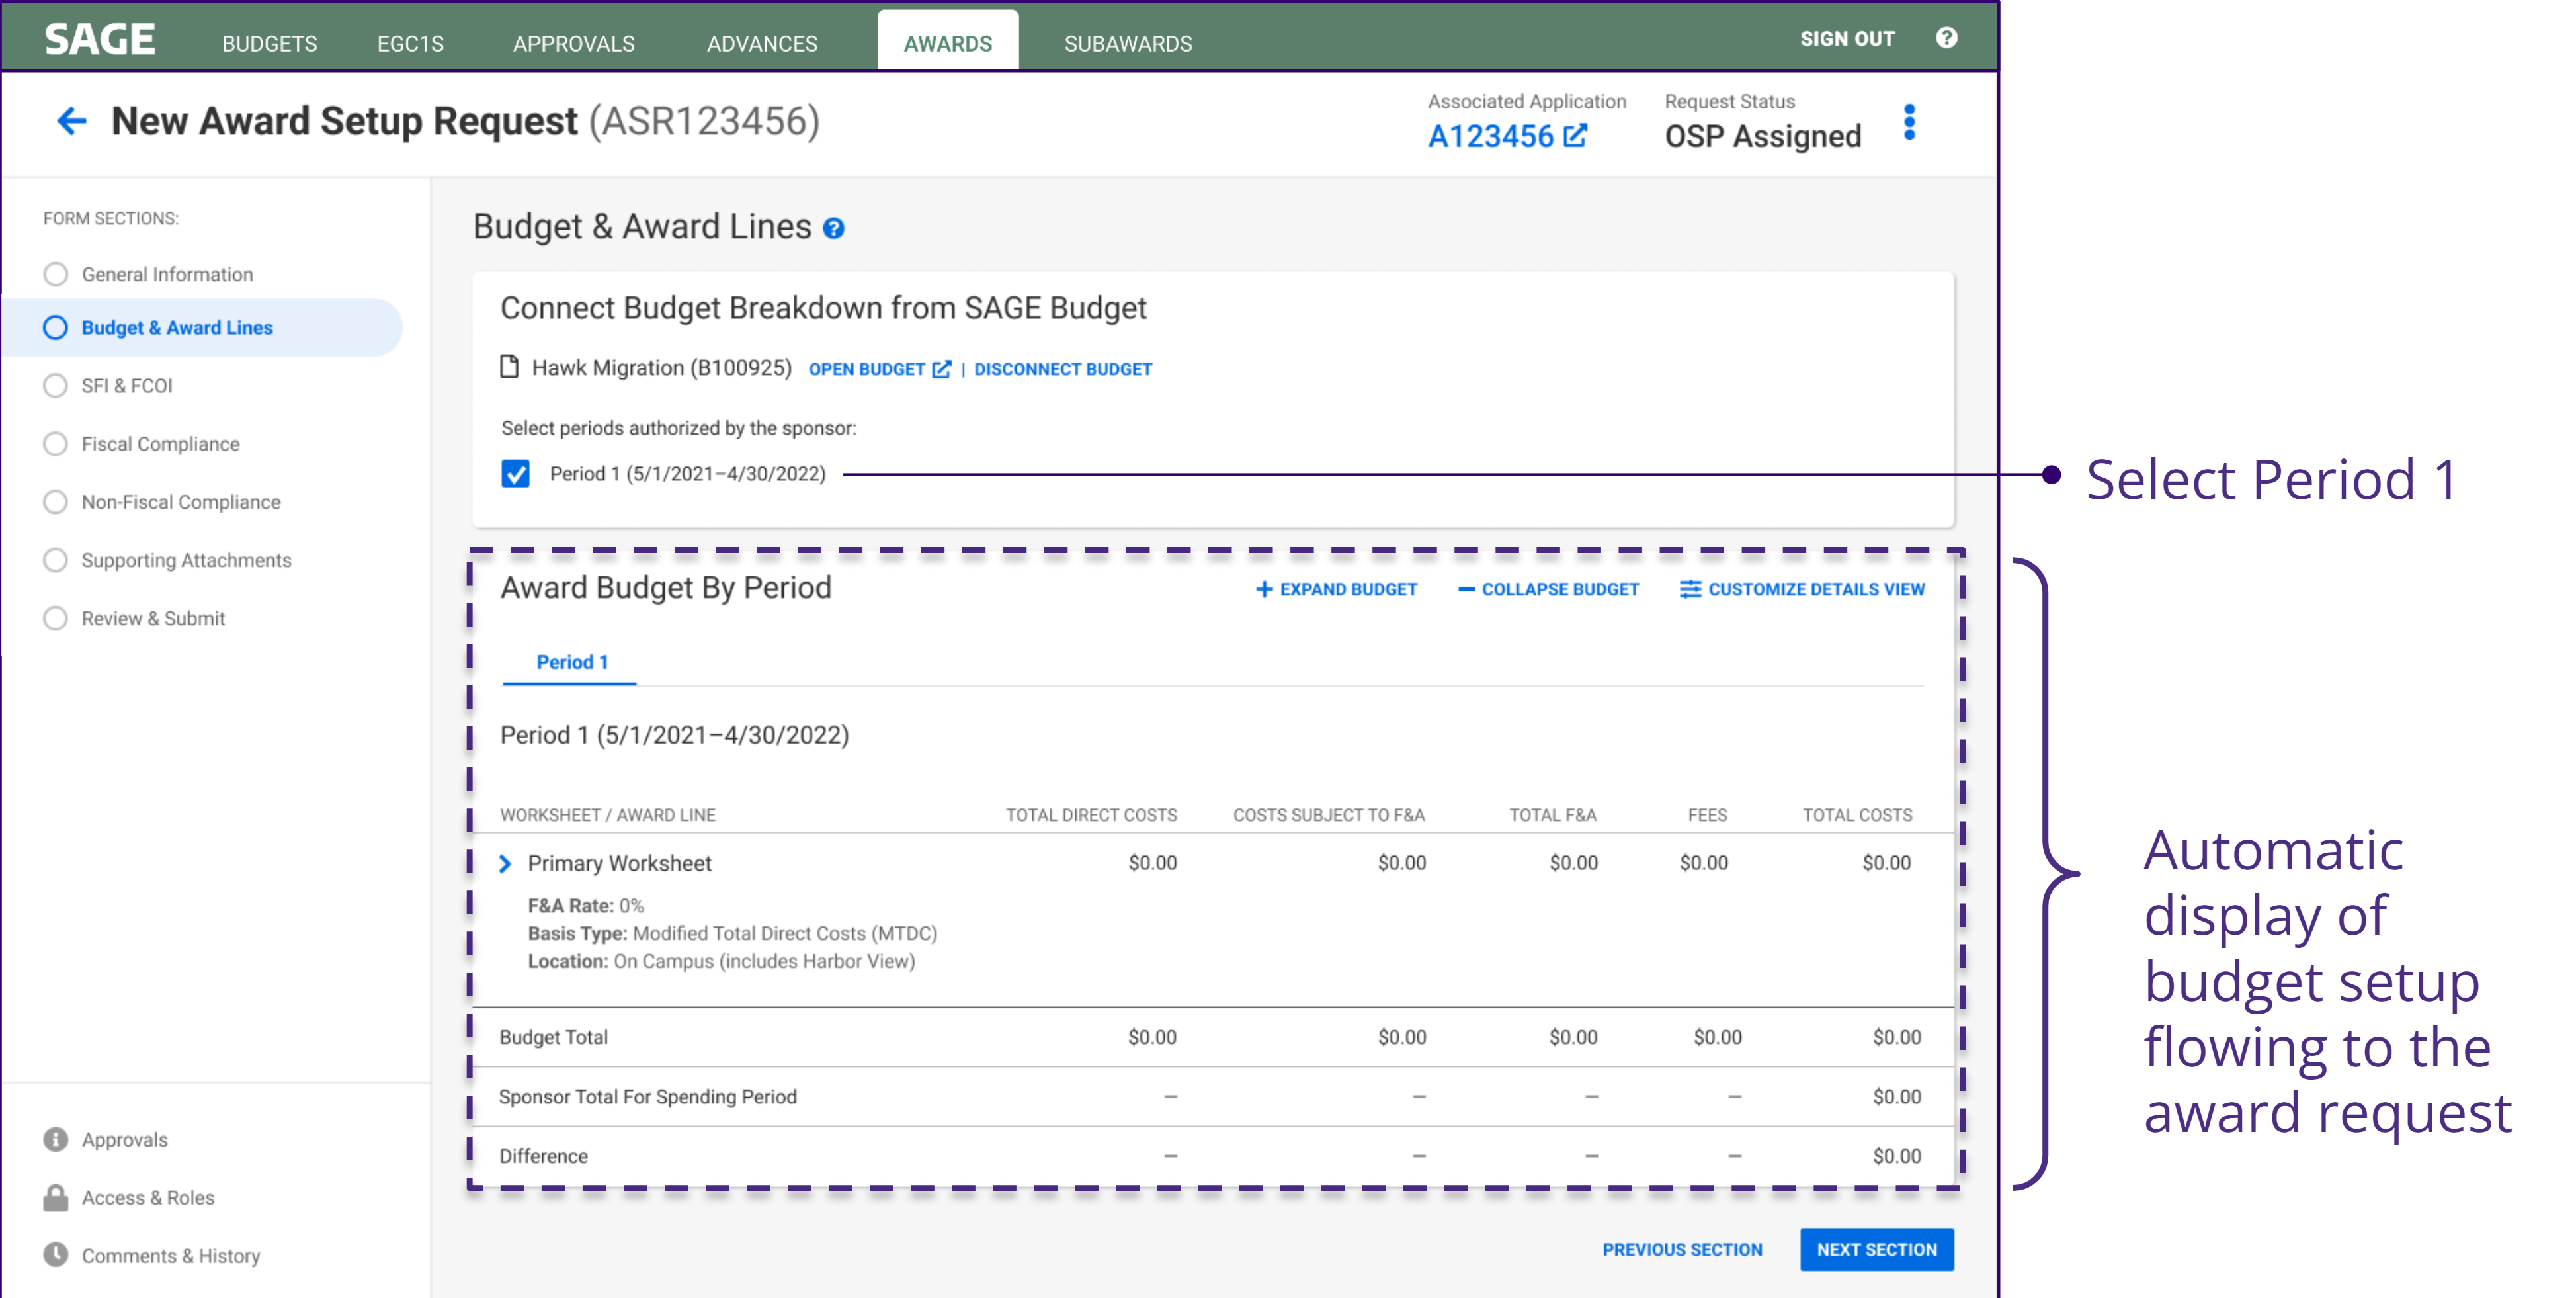2576x1298 pixels.
Task: Uncheck the Period 1 authorized checkbox
Action: 515,474
